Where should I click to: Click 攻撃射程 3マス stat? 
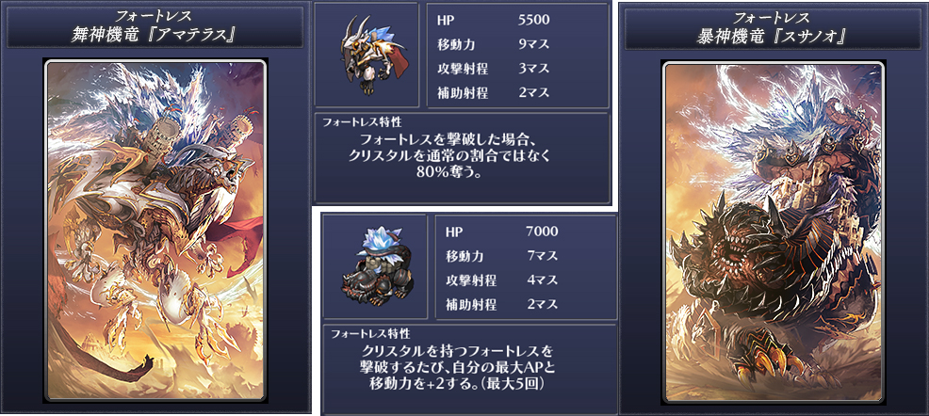pos(493,68)
